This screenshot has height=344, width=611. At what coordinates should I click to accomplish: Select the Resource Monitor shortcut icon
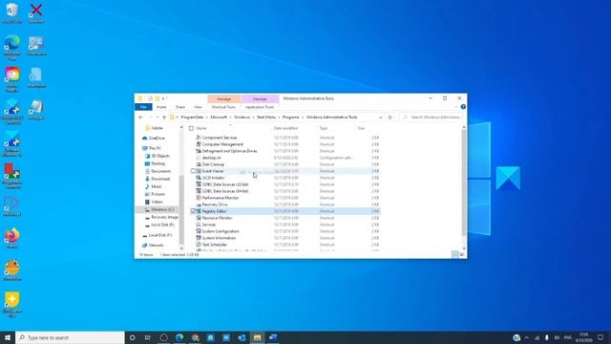coord(199,218)
